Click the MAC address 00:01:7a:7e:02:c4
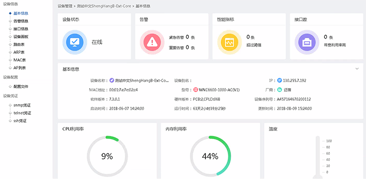 pyautogui.click(x=124, y=90)
